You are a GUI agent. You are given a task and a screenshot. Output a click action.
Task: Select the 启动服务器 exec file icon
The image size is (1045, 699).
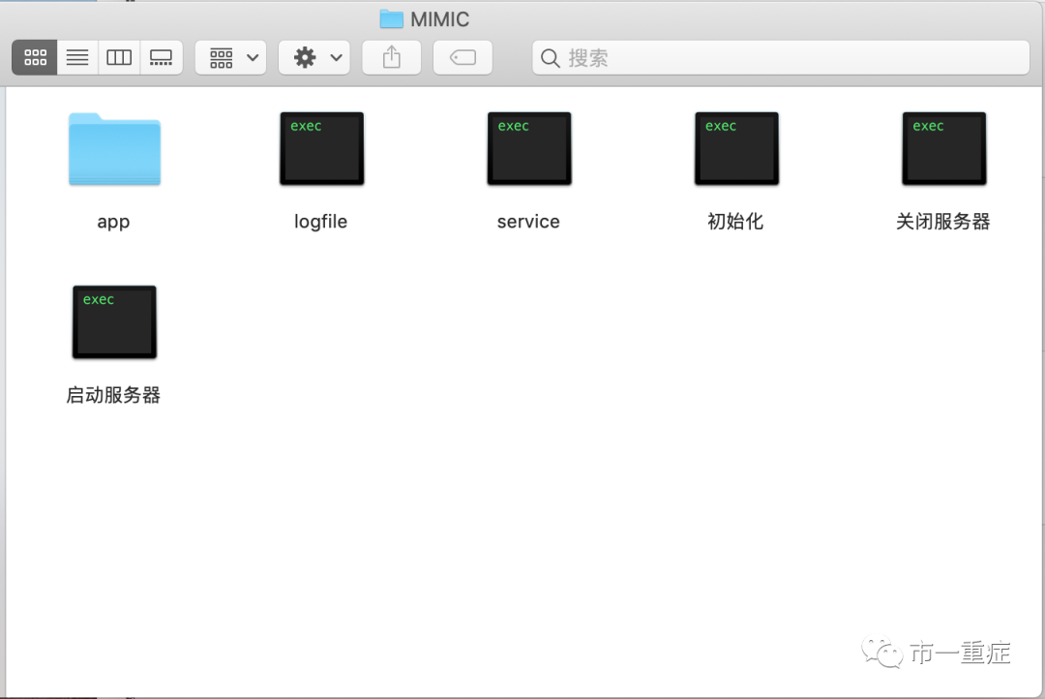(x=114, y=322)
